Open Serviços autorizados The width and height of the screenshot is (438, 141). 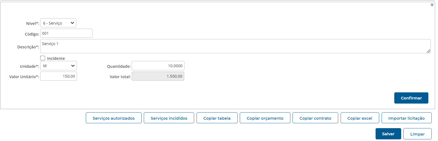(x=114, y=118)
